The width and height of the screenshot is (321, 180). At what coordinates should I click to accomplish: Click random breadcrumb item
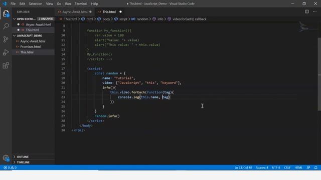click(x=142, y=19)
